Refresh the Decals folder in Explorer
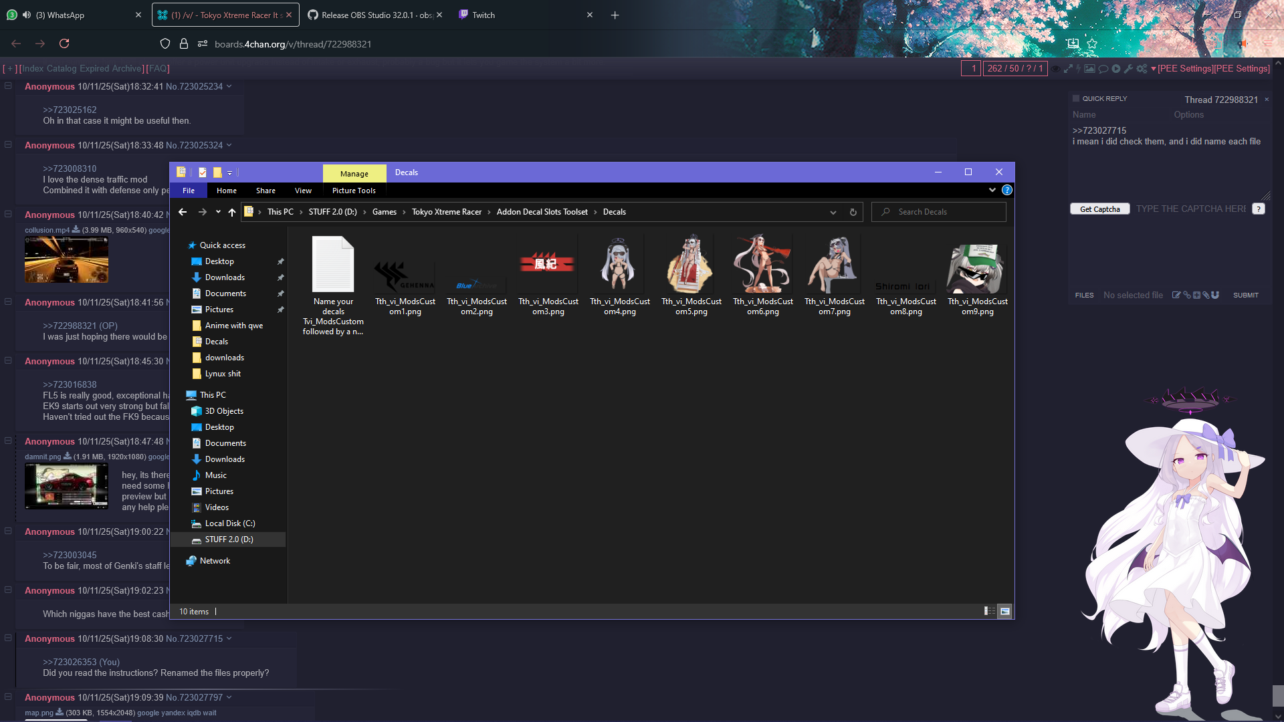This screenshot has width=1284, height=722. (x=853, y=212)
